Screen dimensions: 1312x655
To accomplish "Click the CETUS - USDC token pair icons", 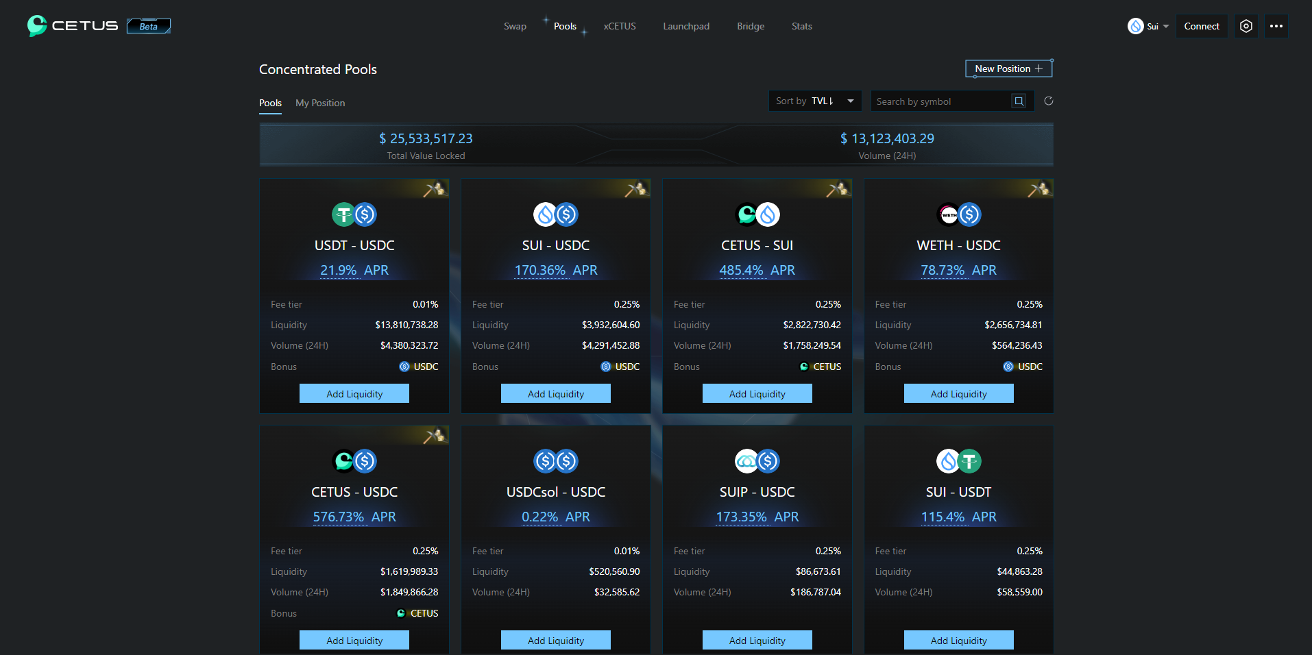I will (x=354, y=461).
